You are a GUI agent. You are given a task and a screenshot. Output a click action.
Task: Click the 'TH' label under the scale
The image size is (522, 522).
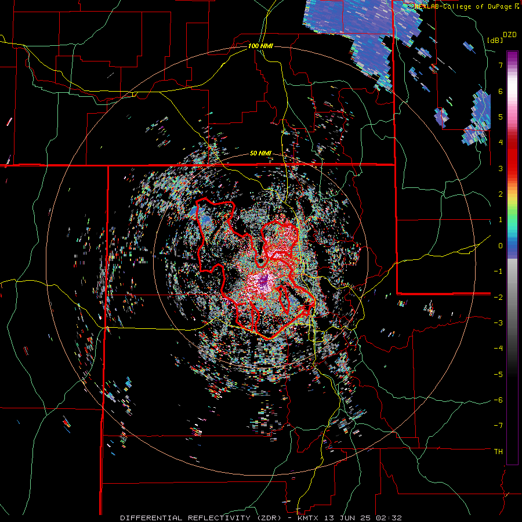point(498,452)
